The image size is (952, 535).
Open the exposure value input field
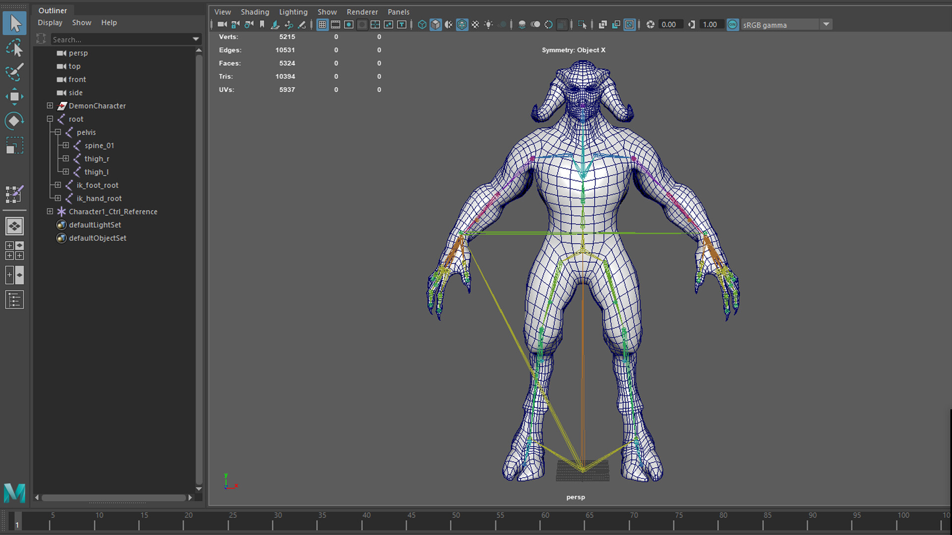click(x=670, y=24)
